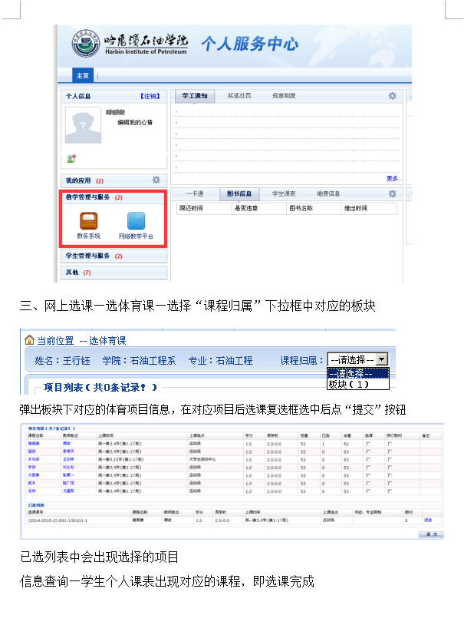
Task: Switch to the 奖惩处罚 tab
Action: click(239, 96)
